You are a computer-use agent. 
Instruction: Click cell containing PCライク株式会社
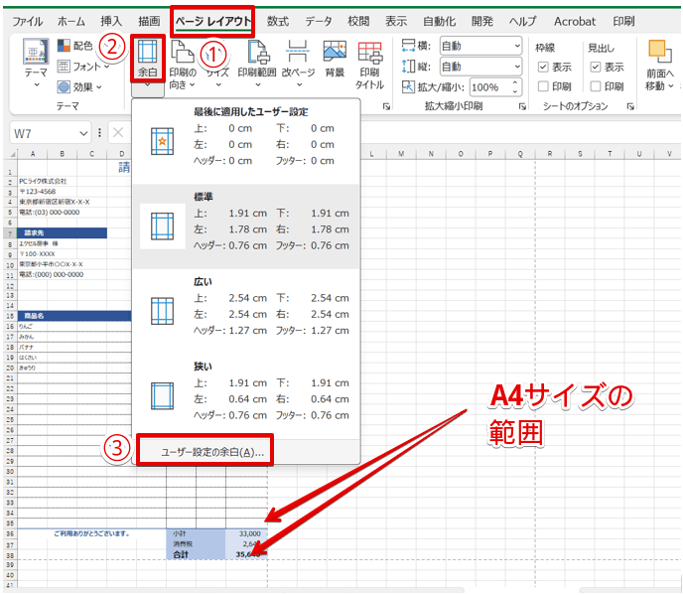pyautogui.click(x=43, y=181)
